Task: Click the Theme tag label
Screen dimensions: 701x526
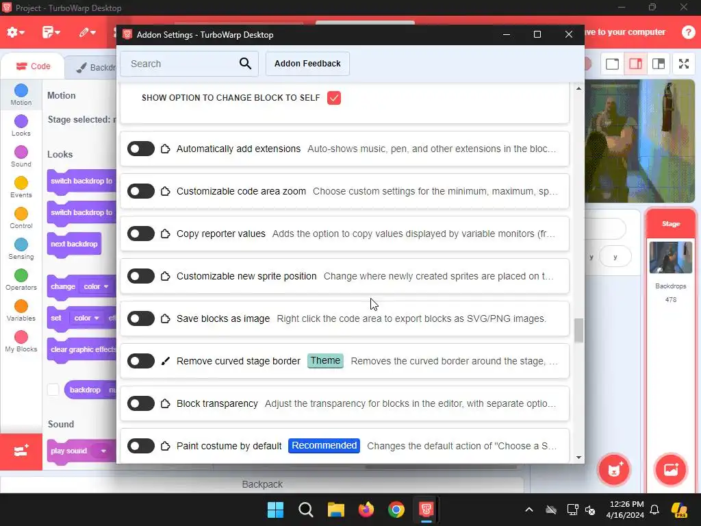Action: coord(325,360)
